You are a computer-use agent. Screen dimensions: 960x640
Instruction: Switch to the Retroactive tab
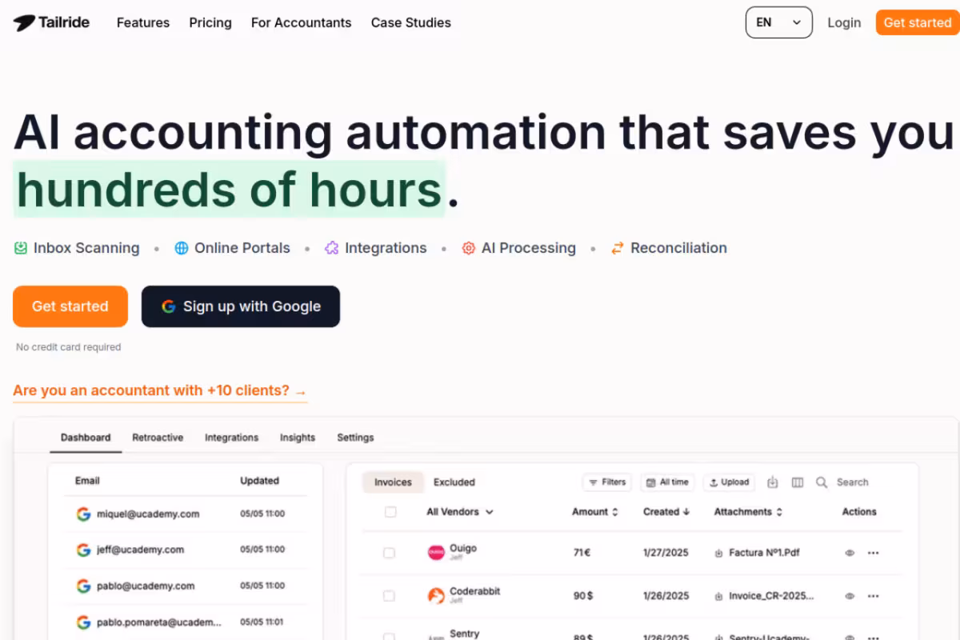coord(158,438)
